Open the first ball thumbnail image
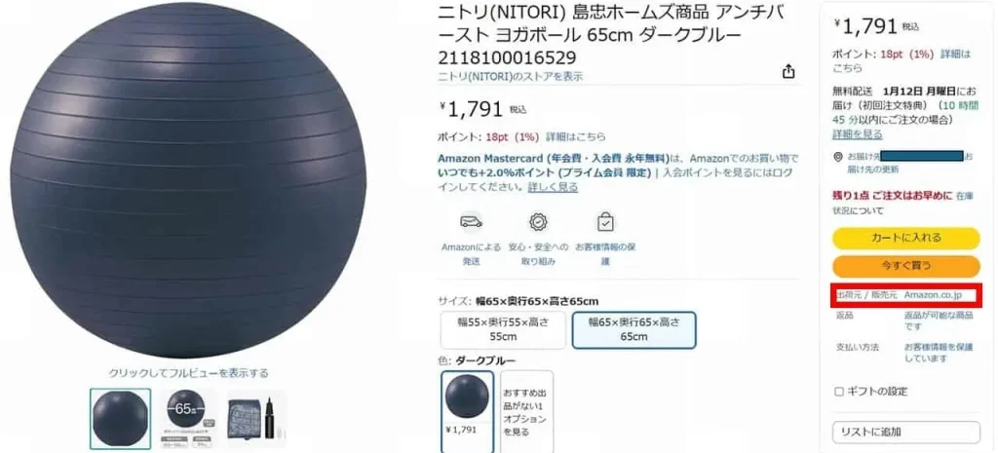This screenshot has height=453, width=998. [120, 419]
